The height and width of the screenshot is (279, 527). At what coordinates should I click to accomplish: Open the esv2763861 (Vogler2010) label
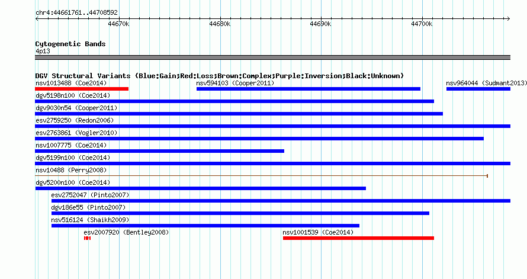coord(76,133)
